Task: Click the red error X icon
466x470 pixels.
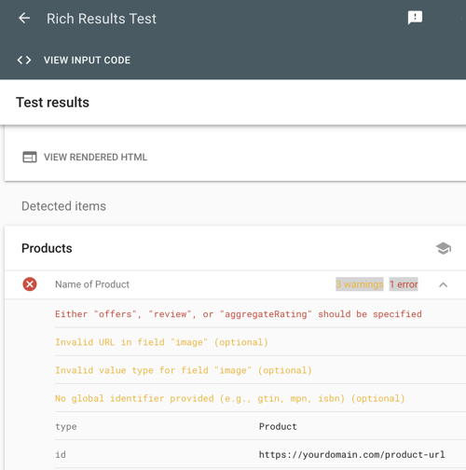Action: click(x=30, y=284)
